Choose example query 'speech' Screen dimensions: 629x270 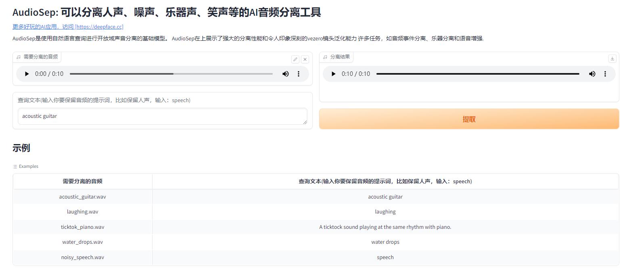[x=385, y=257]
